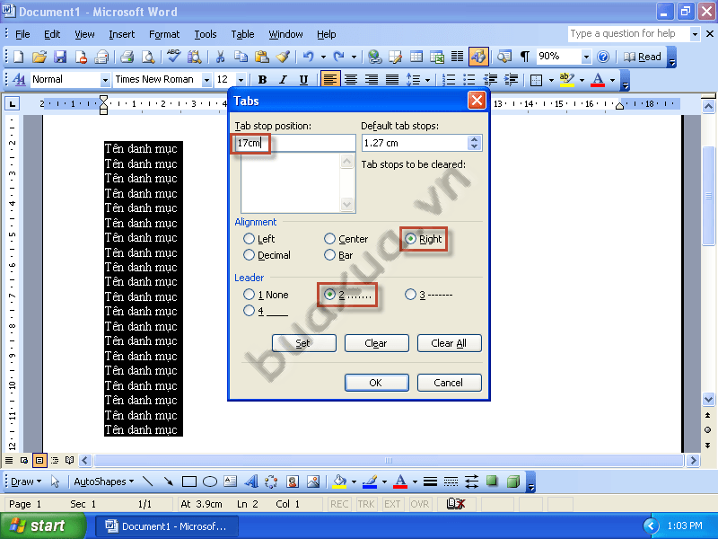Select the Left alignment radio button
The image size is (718, 539).
pyautogui.click(x=250, y=239)
